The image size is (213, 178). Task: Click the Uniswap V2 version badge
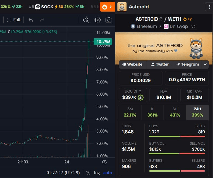[x=193, y=26]
